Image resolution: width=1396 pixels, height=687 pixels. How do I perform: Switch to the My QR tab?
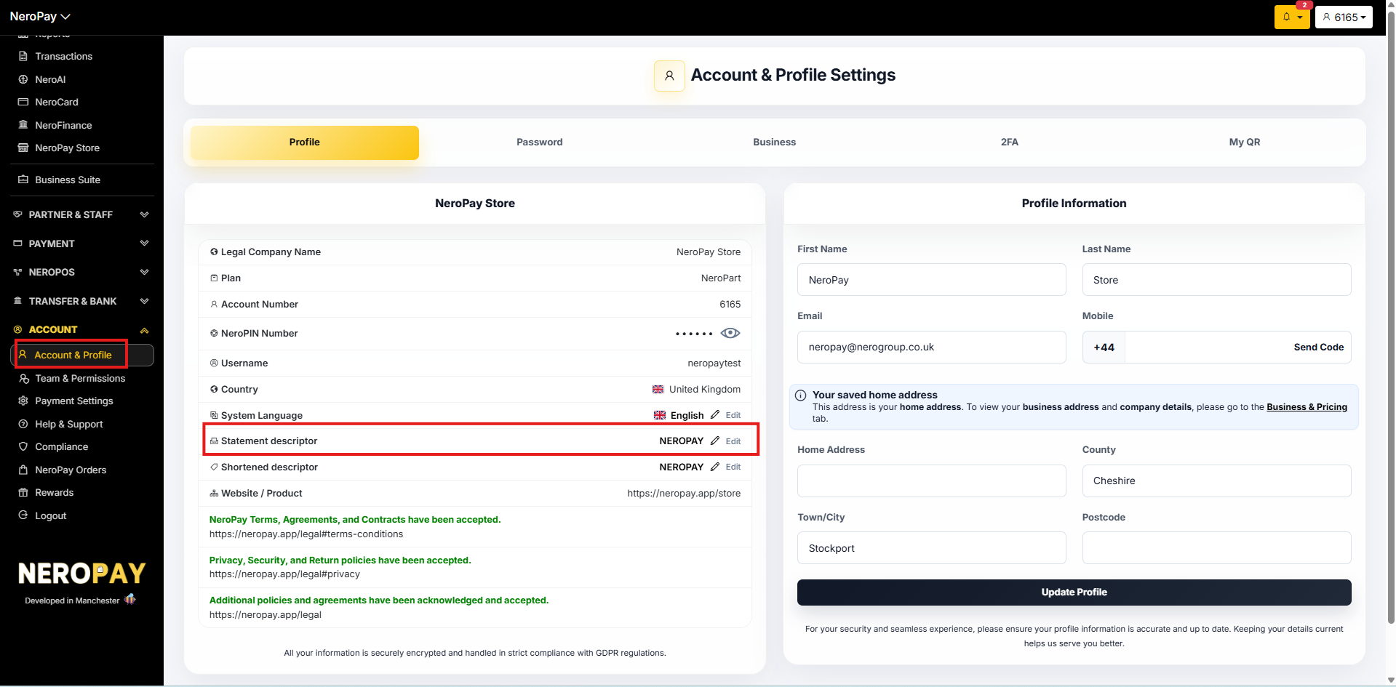click(x=1244, y=142)
